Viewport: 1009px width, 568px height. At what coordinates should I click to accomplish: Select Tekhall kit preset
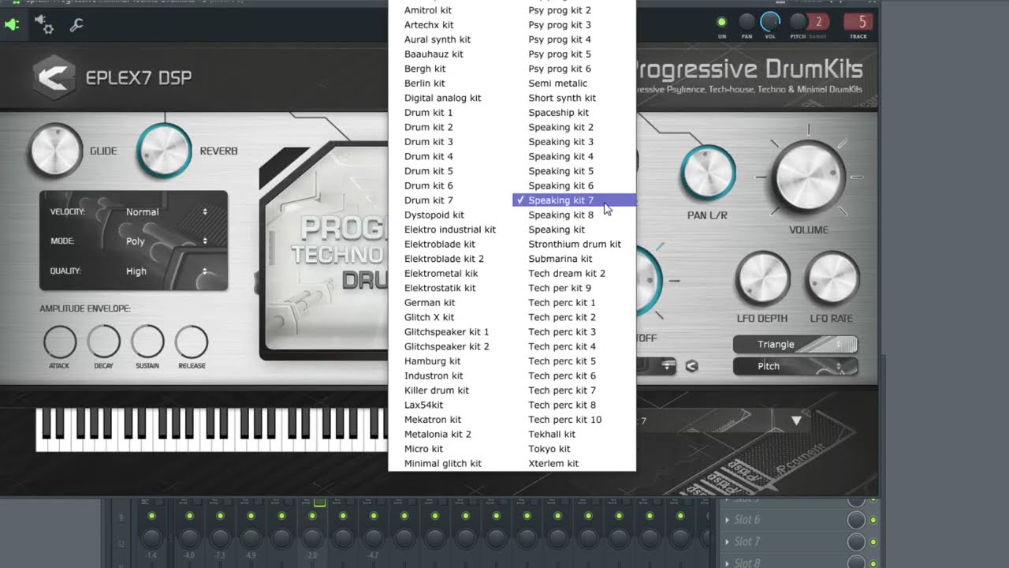574,434
